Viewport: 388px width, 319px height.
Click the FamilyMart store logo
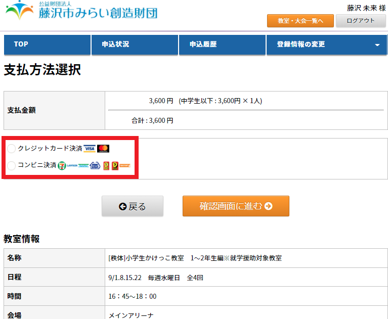83,165
